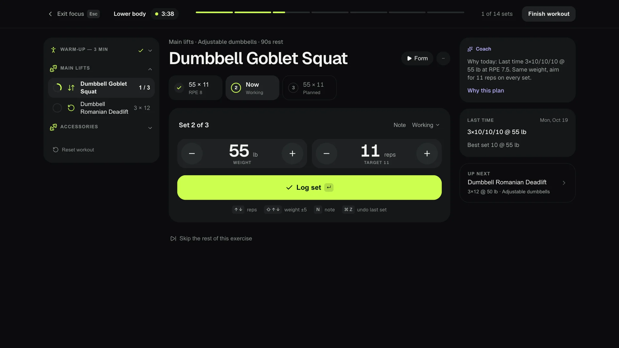The height and width of the screenshot is (348, 619).
Task: Toggle the warm-up completed checkmark
Action: 141,51
